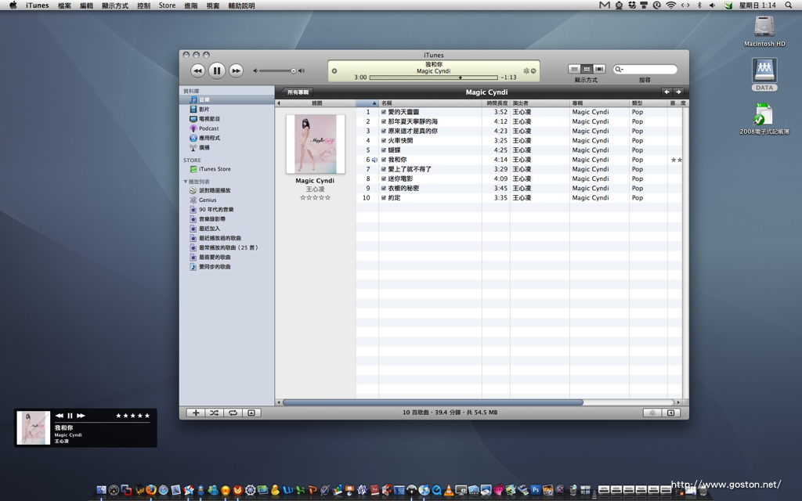Sort tracks by 演出者 column header
Screen dimensions: 802x501
point(540,103)
